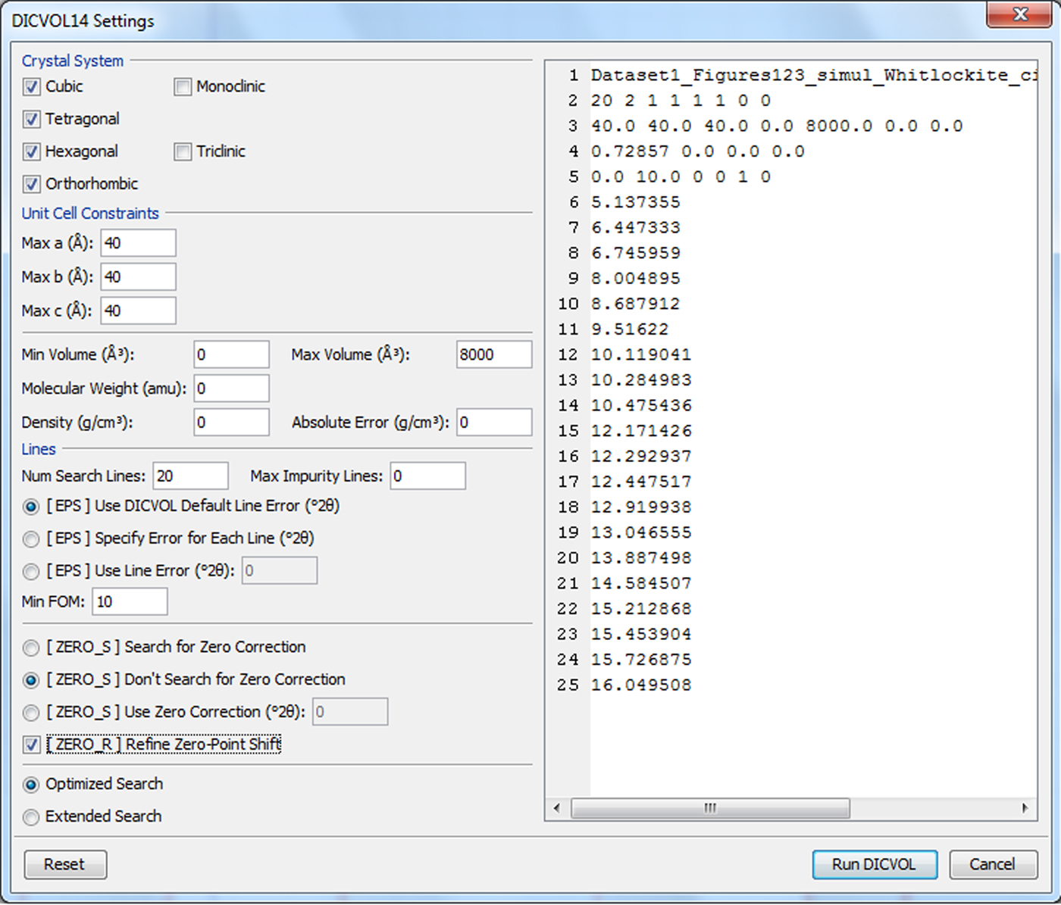This screenshot has width=1061, height=905.
Task: Click the Min FOM input field
Action: tap(130, 602)
